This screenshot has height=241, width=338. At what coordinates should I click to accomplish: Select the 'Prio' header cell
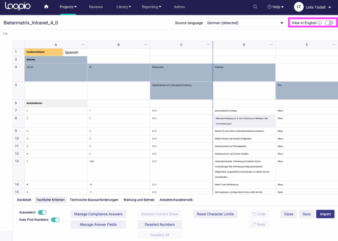coord(307,91)
